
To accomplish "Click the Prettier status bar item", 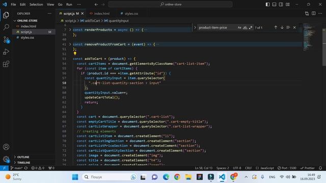I will (308, 168).
